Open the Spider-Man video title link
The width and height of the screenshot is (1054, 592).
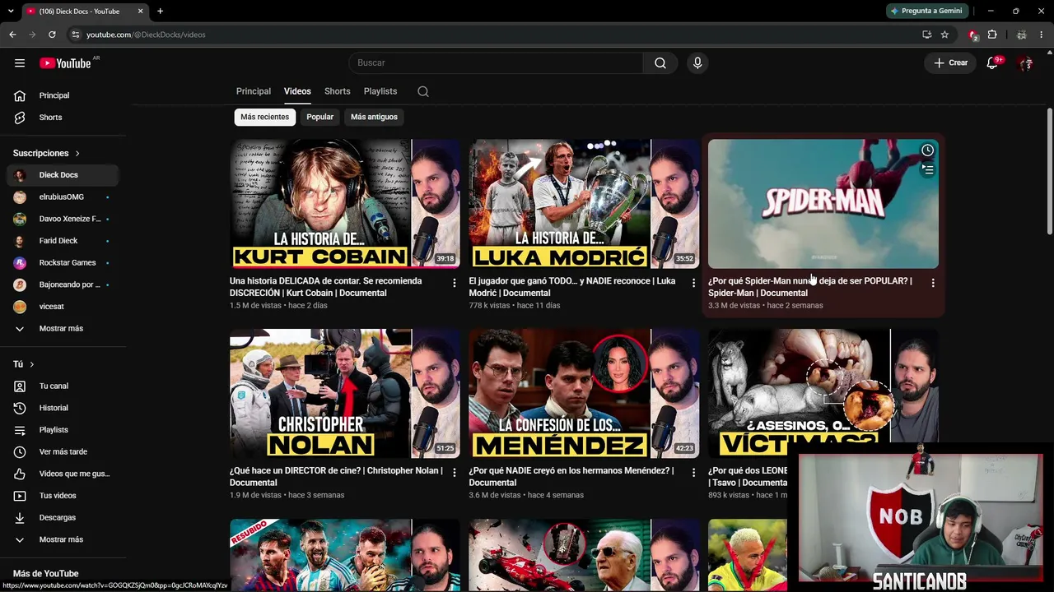[x=810, y=287]
